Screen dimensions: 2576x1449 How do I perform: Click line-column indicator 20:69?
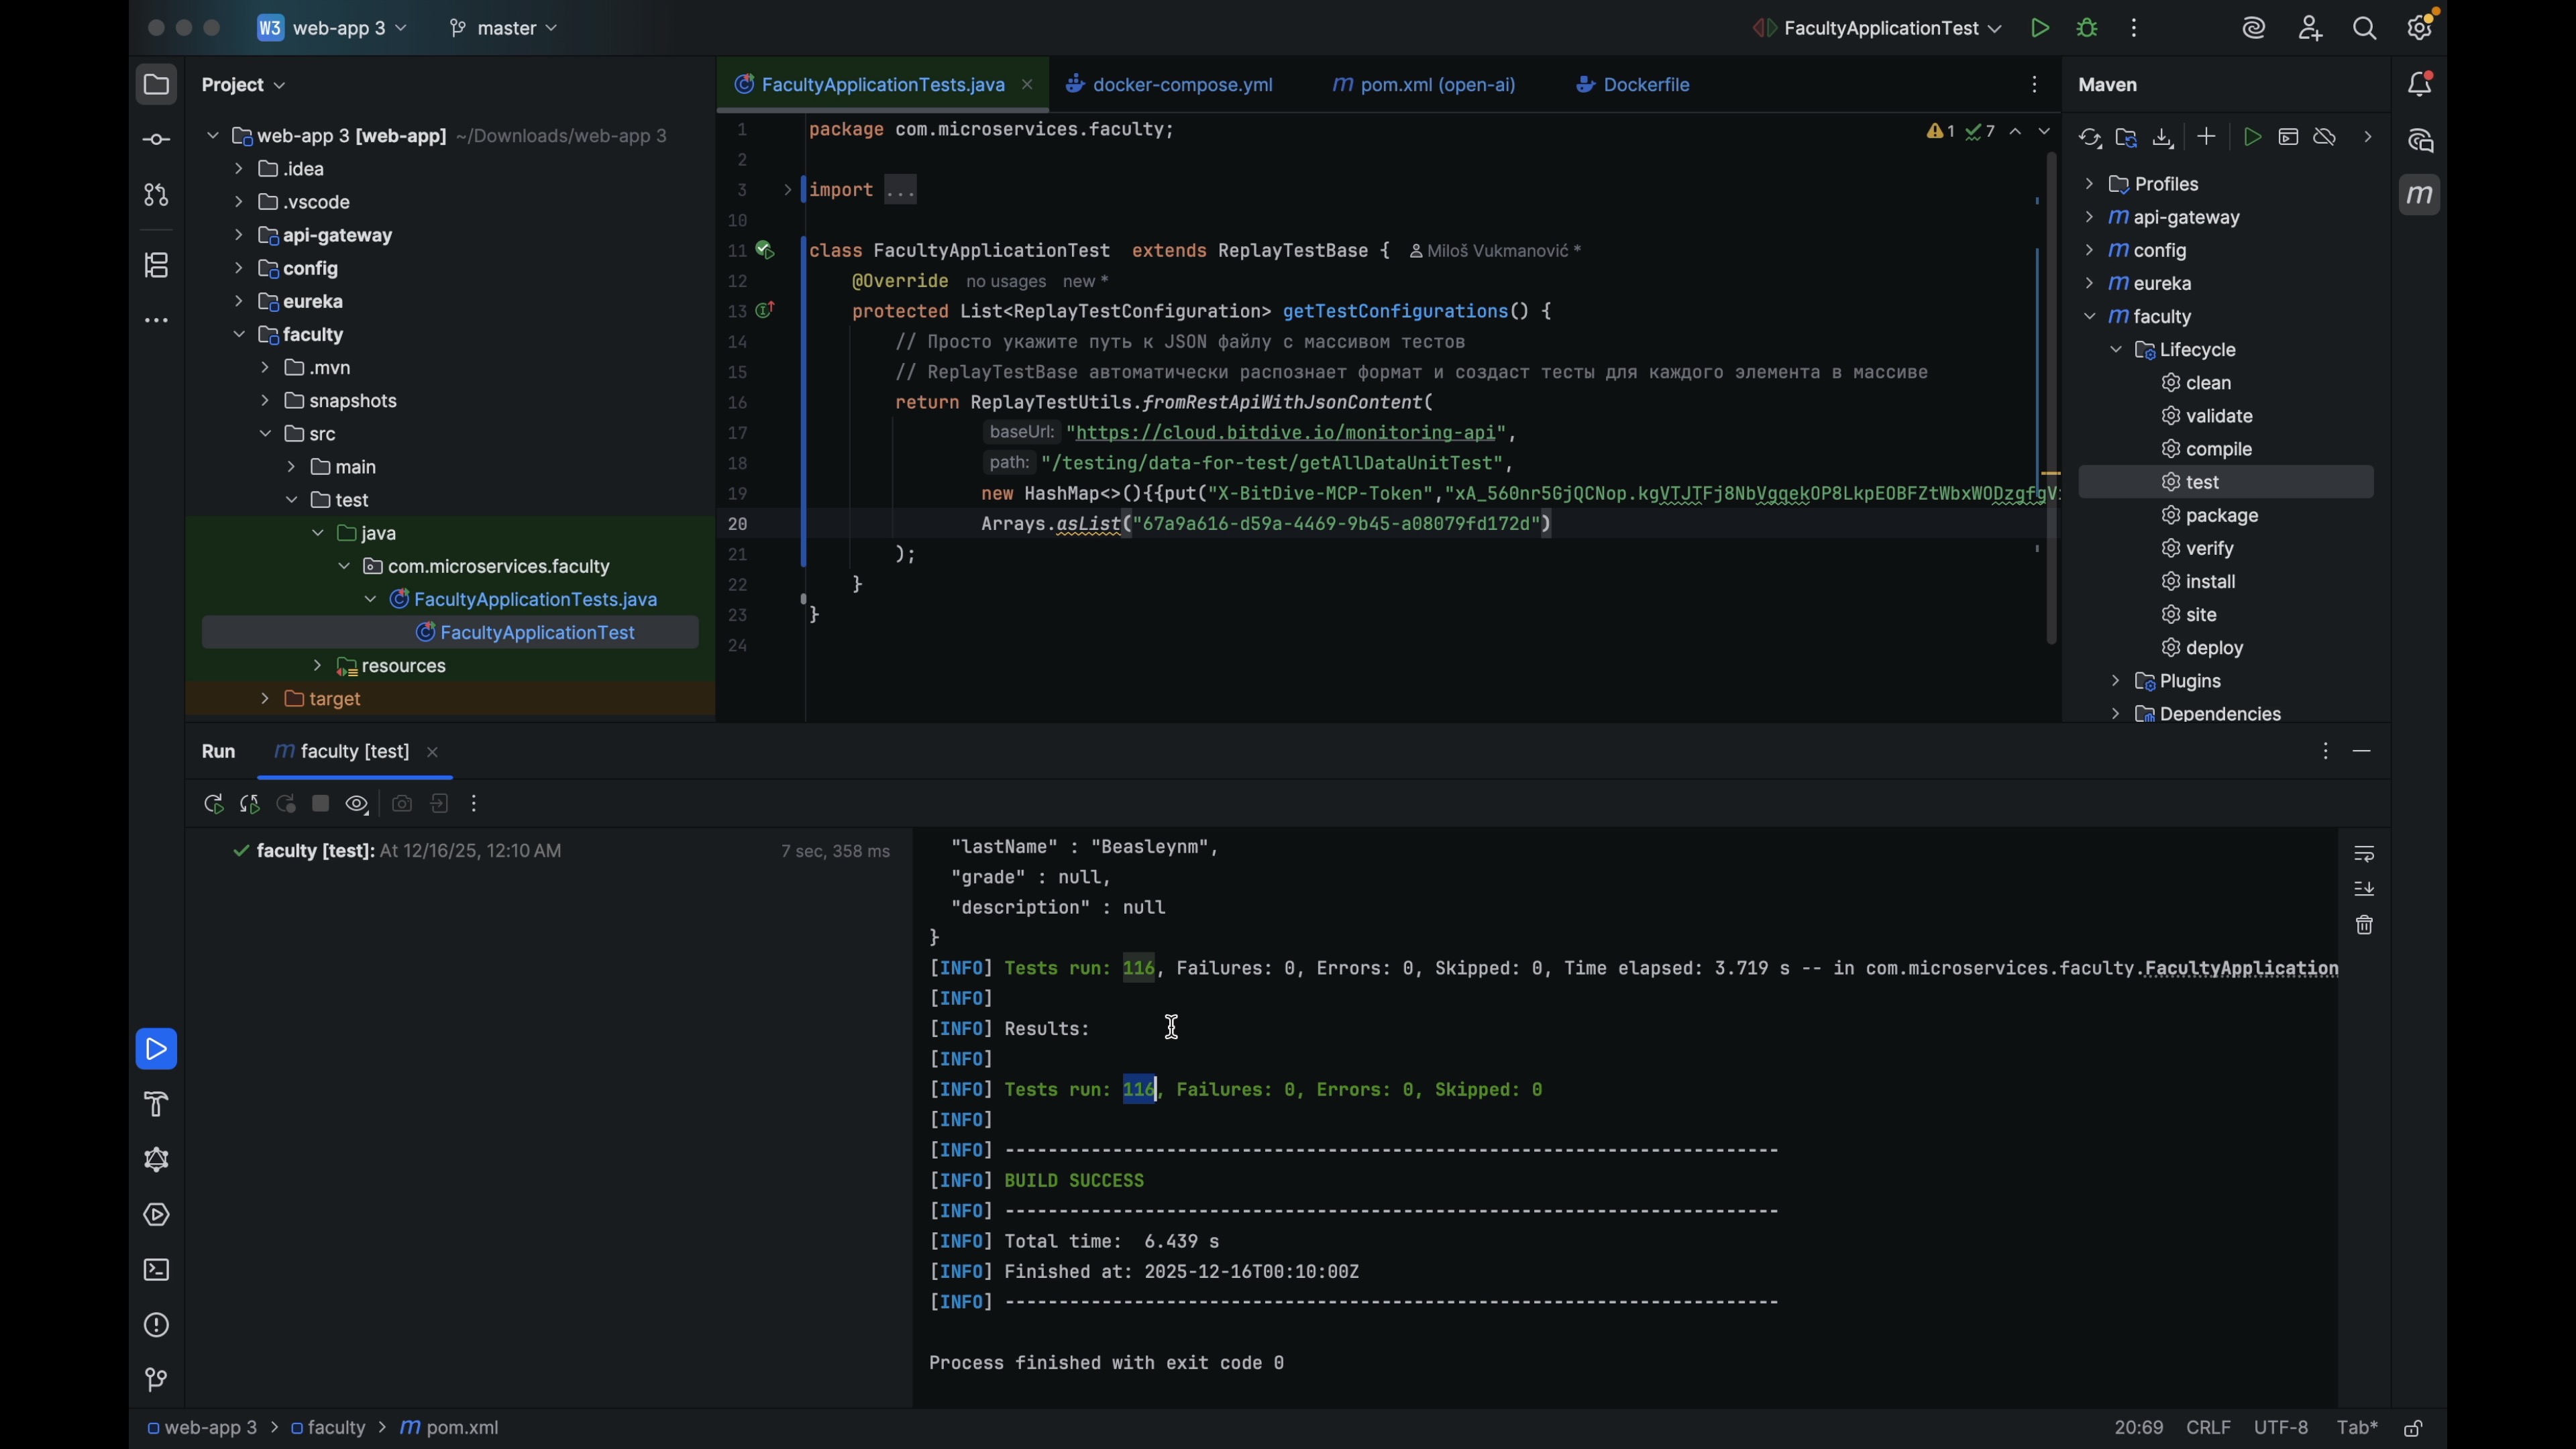coord(2139,1428)
